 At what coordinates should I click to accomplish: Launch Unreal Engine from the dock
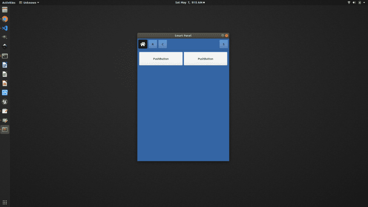point(5,102)
